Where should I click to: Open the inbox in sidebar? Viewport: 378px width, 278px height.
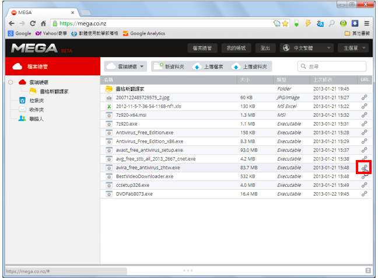coord(32,110)
